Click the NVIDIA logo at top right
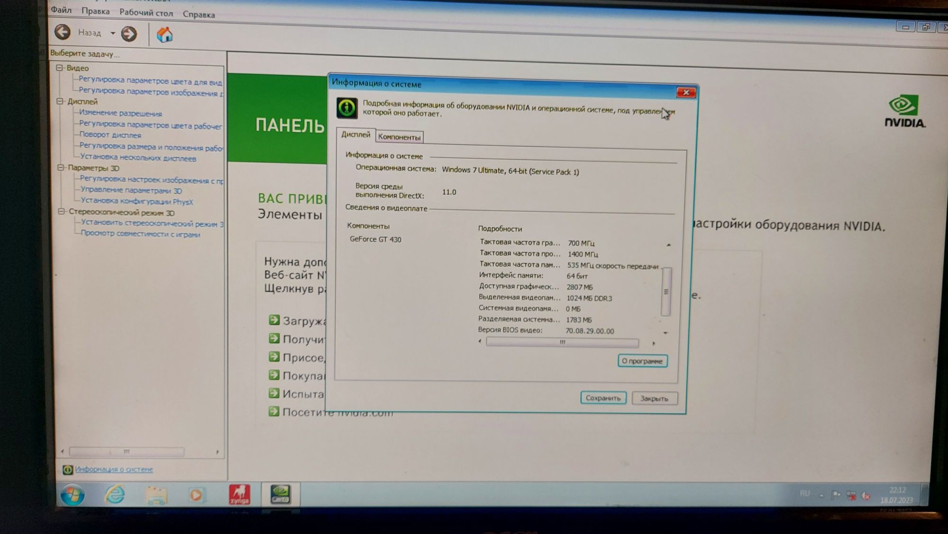Image resolution: width=948 pixels, height=534 pixels. [x=904, y=112]
